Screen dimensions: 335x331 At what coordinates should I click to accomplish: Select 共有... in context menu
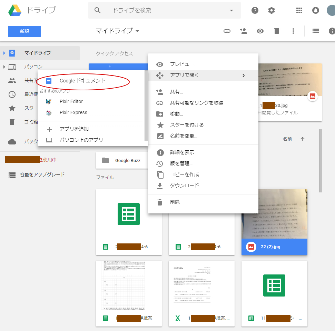(203, 92)
